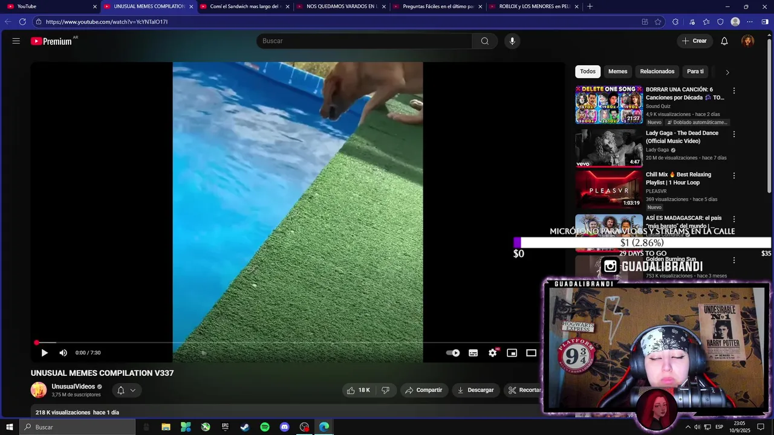Image resolution: width=774 pixels, height=435 pixels.
Task: Click Crear button
Action: tap(694, 41)
